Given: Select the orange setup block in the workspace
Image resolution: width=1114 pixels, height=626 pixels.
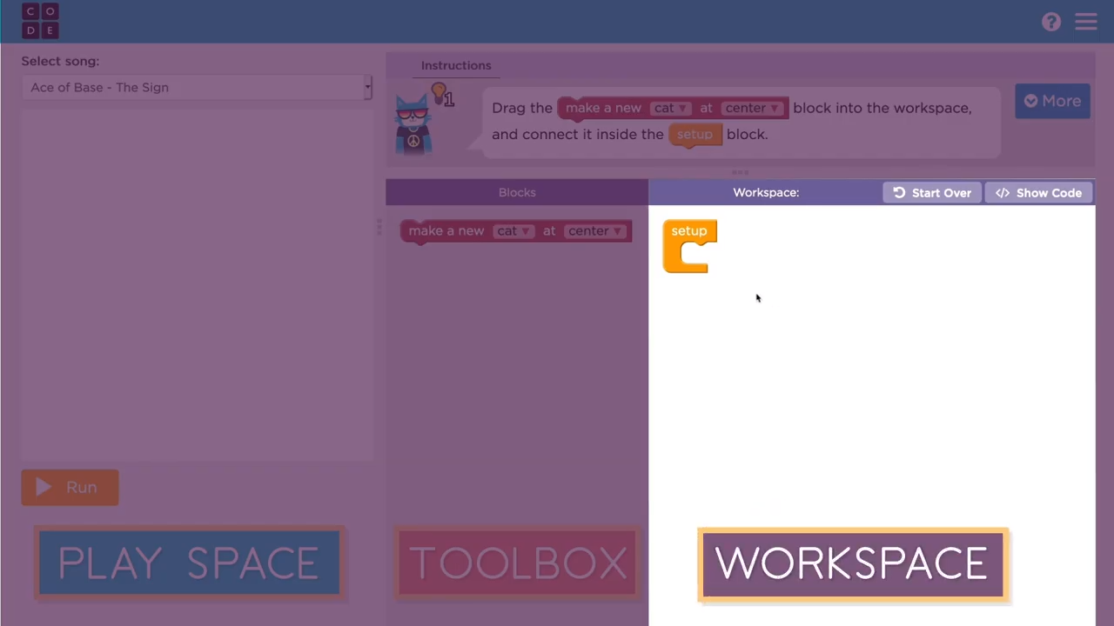Looking at the screenshot, I should (x=688, y=231).
